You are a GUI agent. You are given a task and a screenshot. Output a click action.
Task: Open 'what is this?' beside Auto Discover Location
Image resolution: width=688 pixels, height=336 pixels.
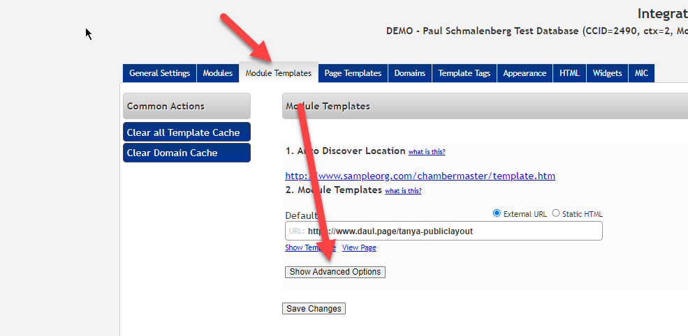tap(426, 152)
